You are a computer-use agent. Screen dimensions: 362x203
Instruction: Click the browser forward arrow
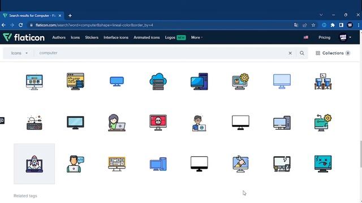12,25
